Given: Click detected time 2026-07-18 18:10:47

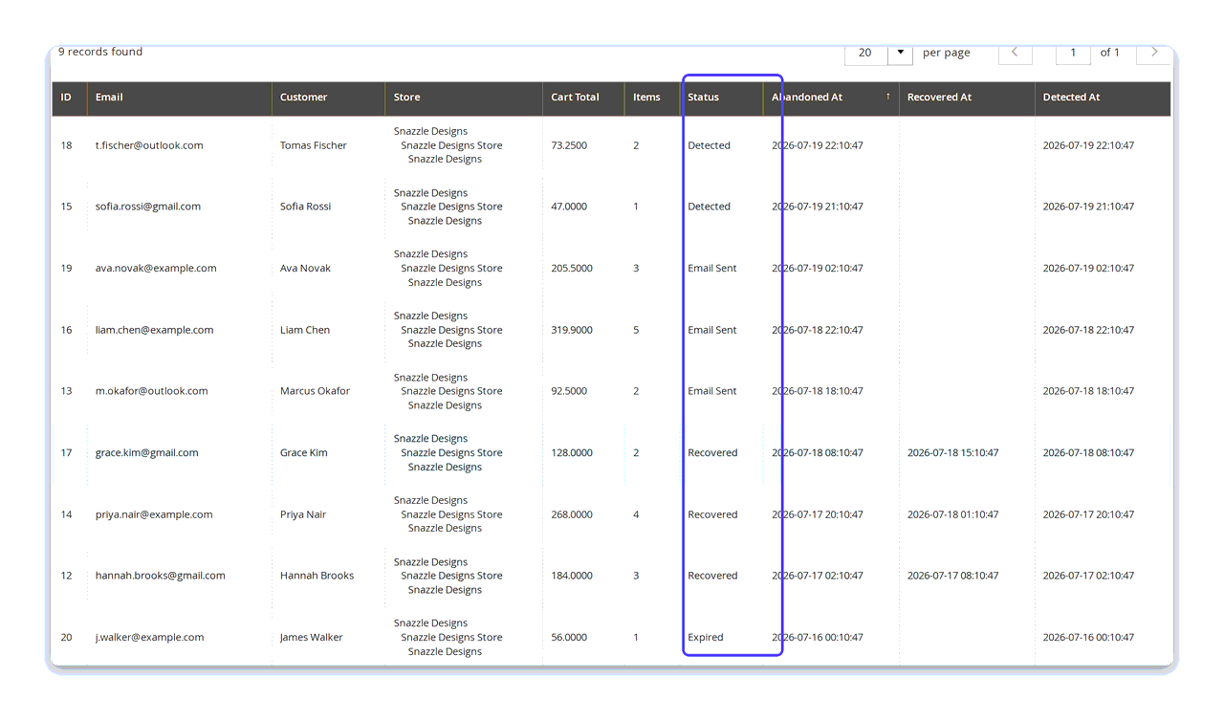Looking at the screenshot, I should point(1089,391).
